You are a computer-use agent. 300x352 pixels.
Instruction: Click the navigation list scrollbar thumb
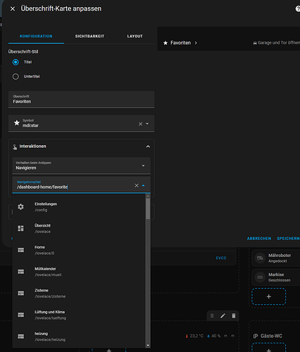point(148,208)
